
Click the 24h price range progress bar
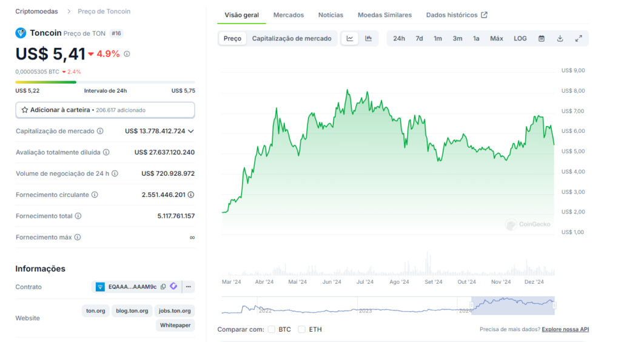(x=105, y=82)
